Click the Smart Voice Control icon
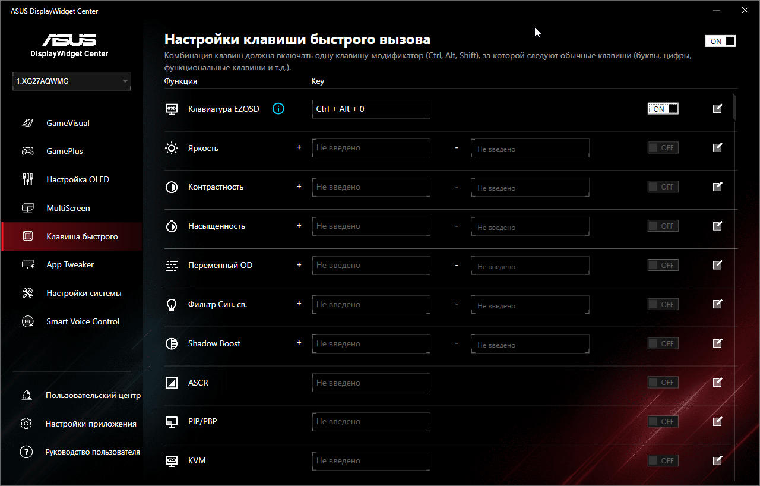This screenshot has width=760, height=486. (28, 322)
